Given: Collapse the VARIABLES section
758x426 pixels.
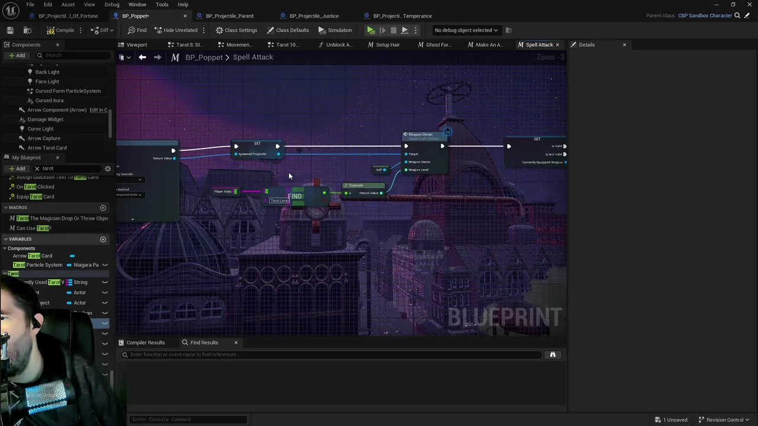Looking at the screenshot, I should click(5, 239).
